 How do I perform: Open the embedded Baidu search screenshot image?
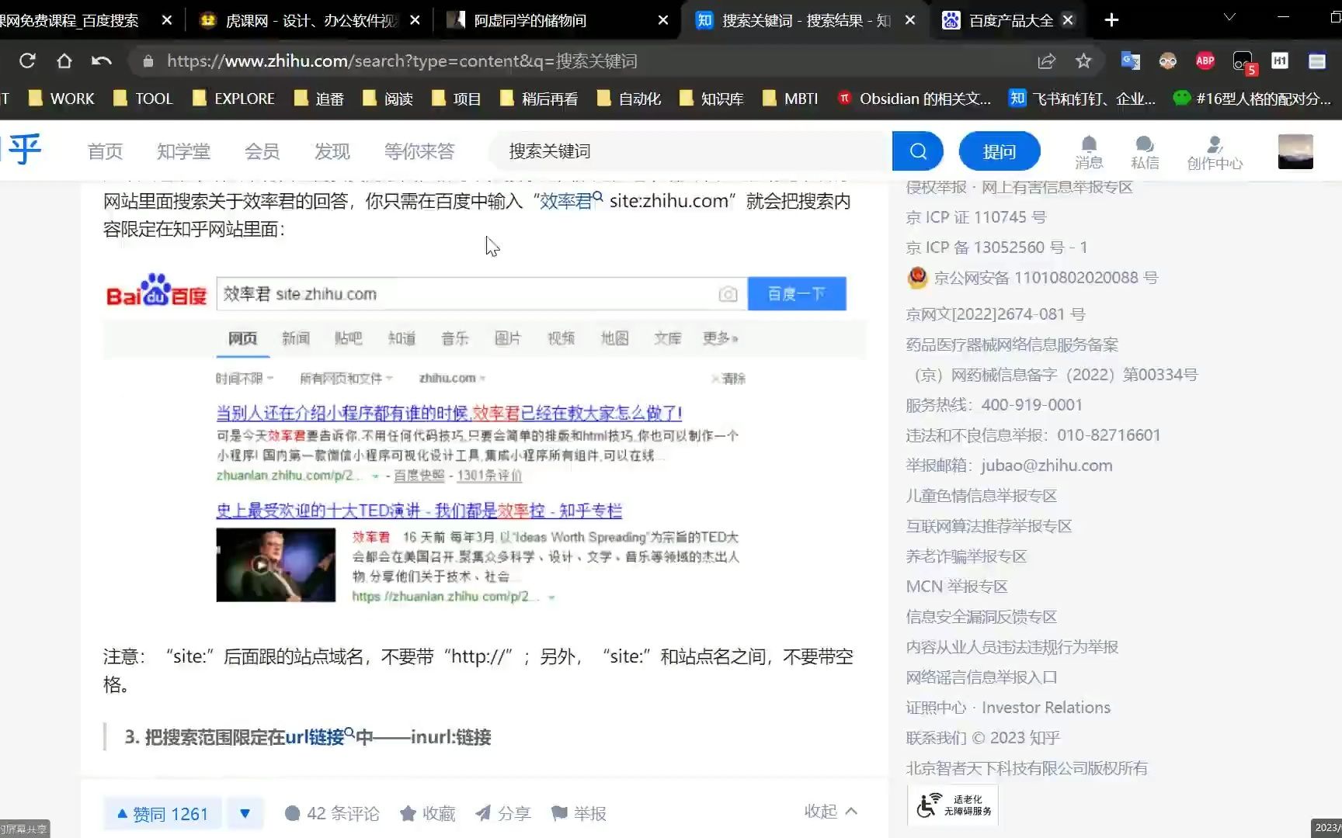coord(485,439)
